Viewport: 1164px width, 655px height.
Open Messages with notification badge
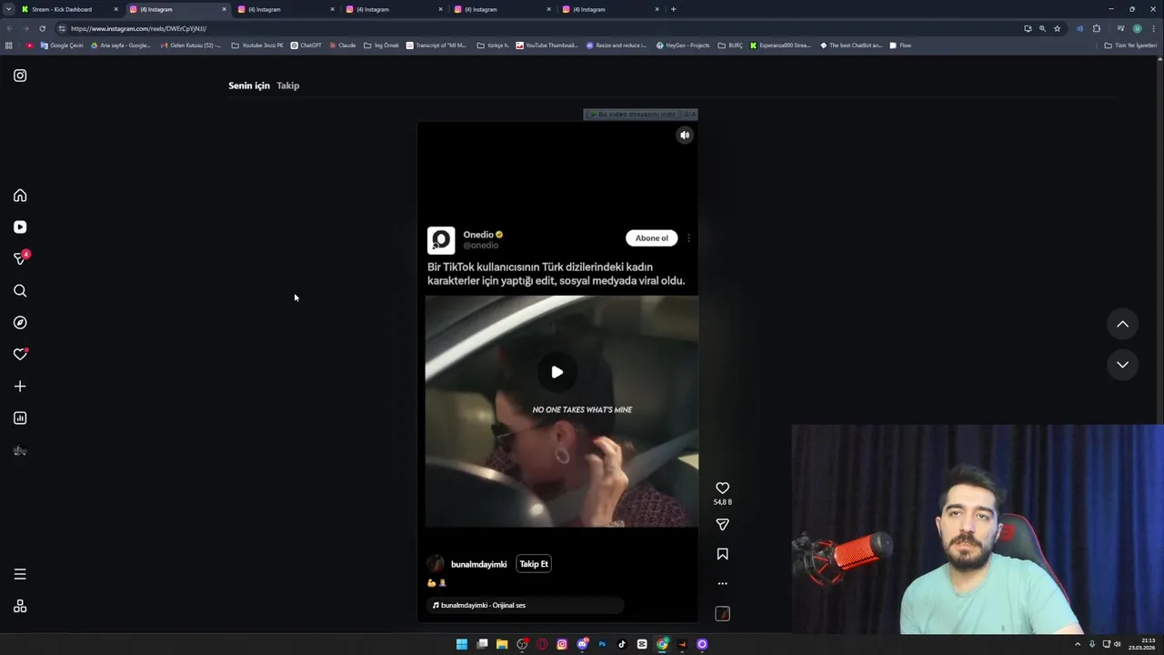tap(20, 258)
